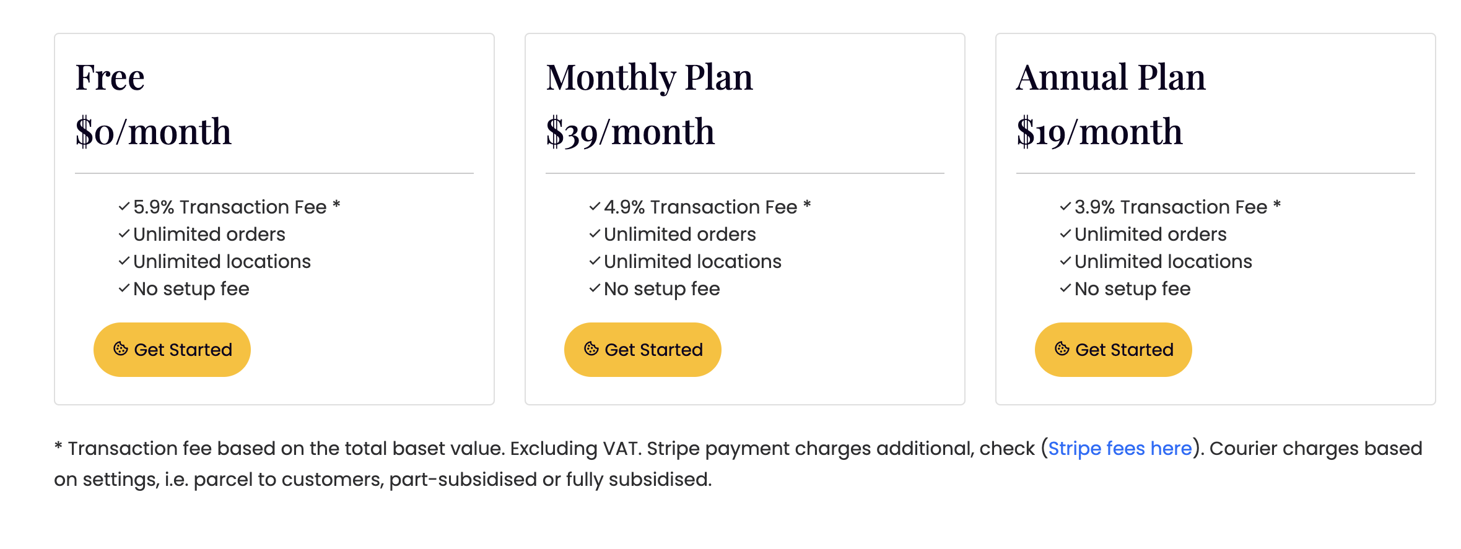1461x549 pixels.
Task: Click the transaction fee footnote paragraph
Action: coord(738,464)
